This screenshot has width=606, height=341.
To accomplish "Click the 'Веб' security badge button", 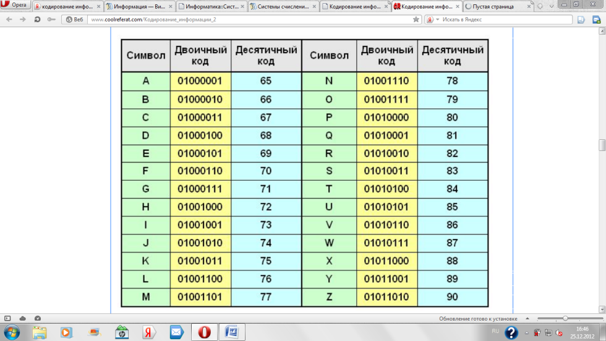I will pyautogui.click(x=74, y=19).
